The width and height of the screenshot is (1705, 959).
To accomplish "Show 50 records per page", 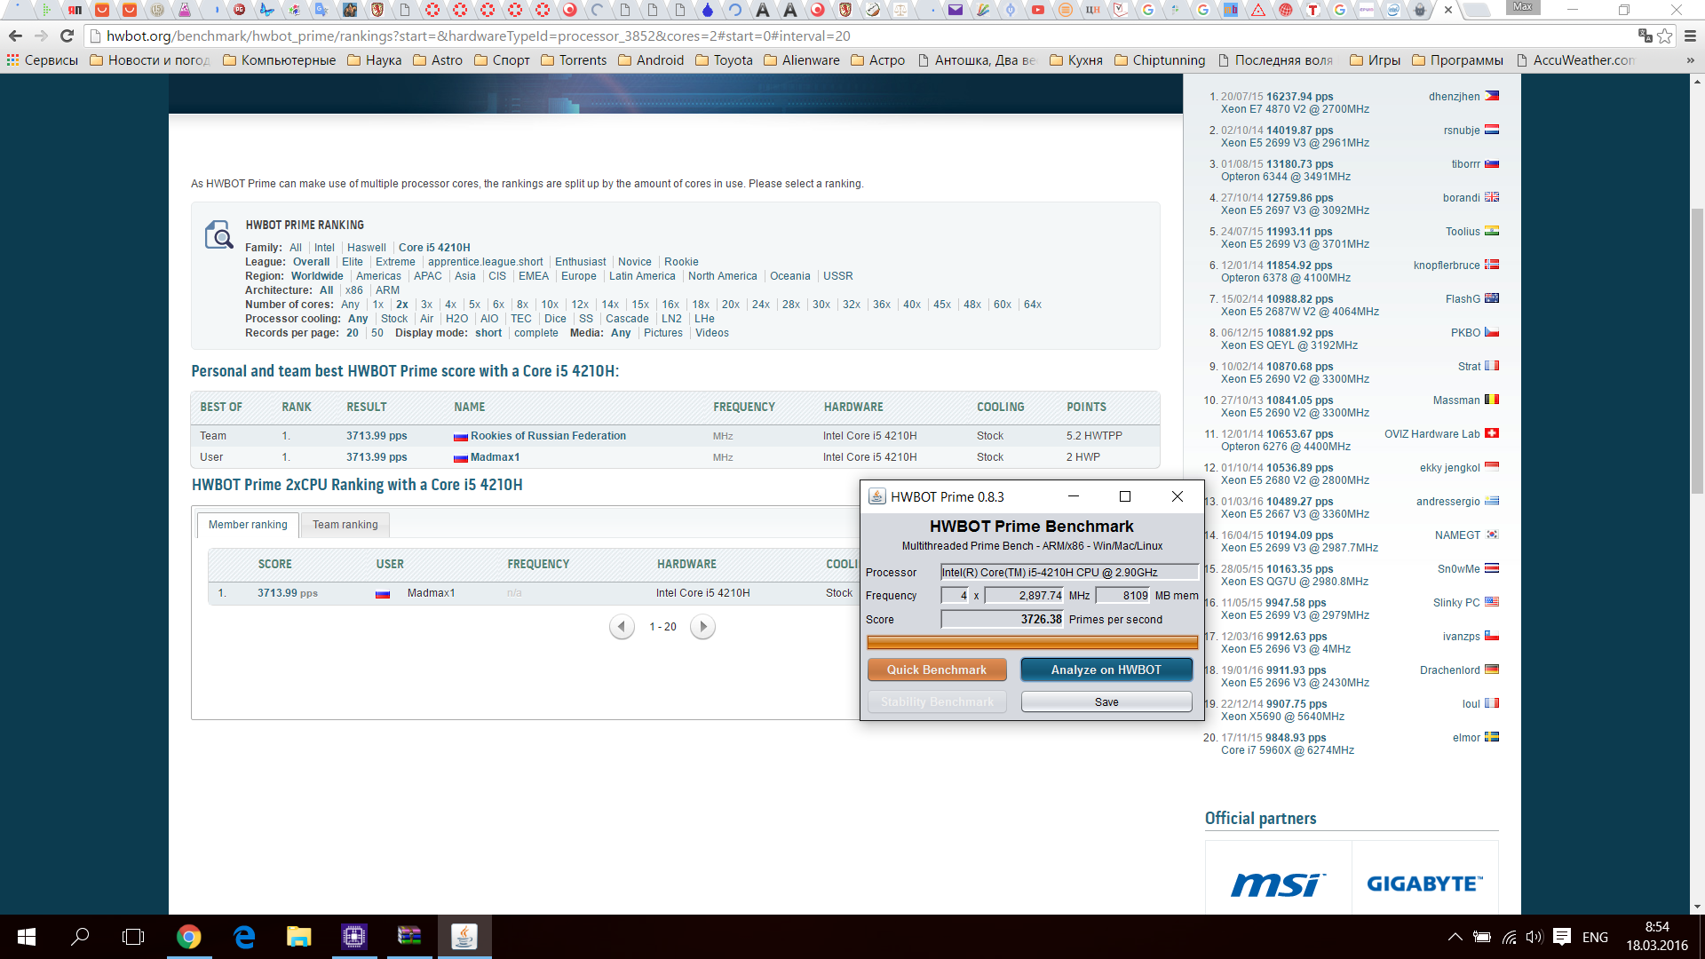I will tap(377, 333).
